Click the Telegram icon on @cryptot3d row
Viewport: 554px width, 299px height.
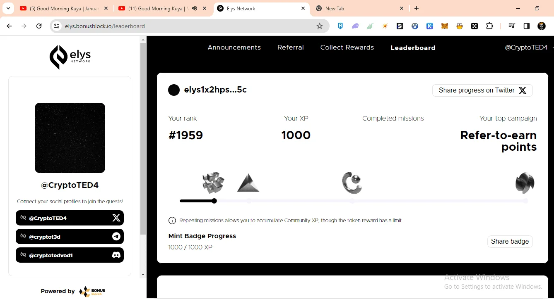tap(116, 237)
